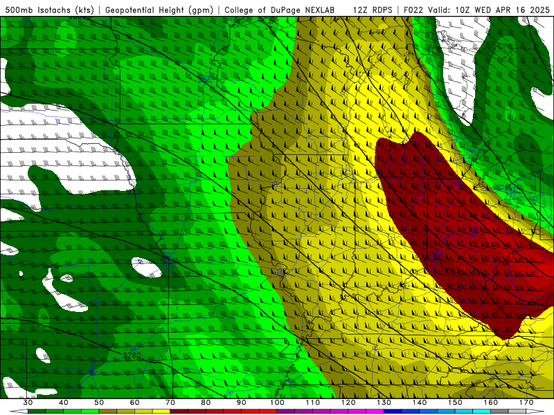
Task: Click the "Geopotential Height (gpm)" header text
Action: pos(159,10)
